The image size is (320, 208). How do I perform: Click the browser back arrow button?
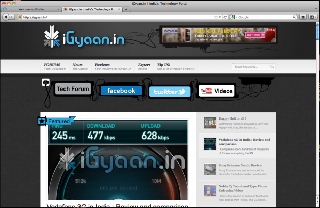coord(5,17)
